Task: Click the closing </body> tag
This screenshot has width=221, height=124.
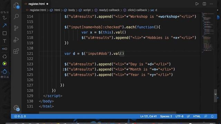Action: tap(46, 101)
